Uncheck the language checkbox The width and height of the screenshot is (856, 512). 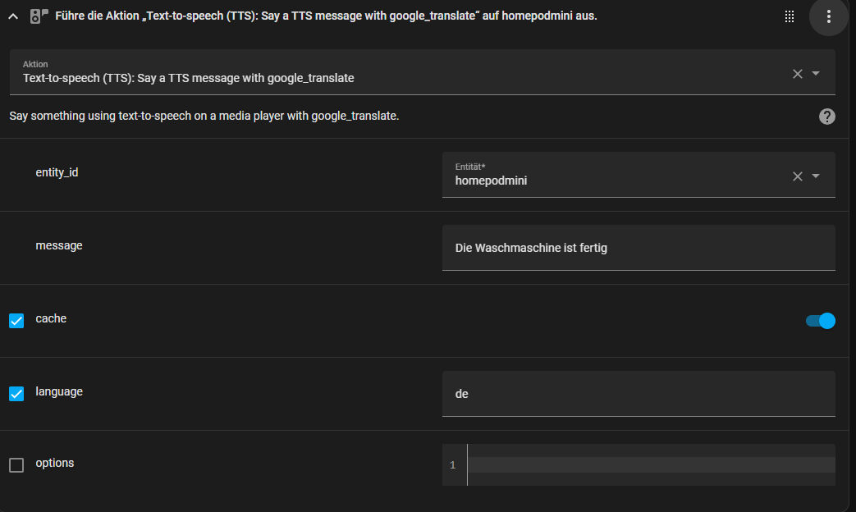16,394
